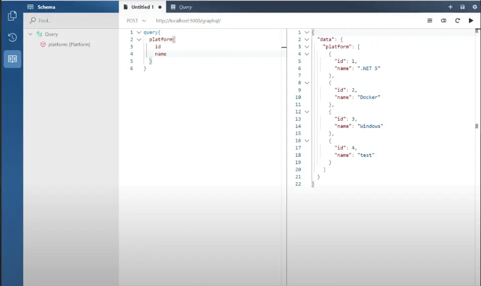Screen dimensions: 481x286
Task: Click the save document icon
Action: click(x=462, y=7)
